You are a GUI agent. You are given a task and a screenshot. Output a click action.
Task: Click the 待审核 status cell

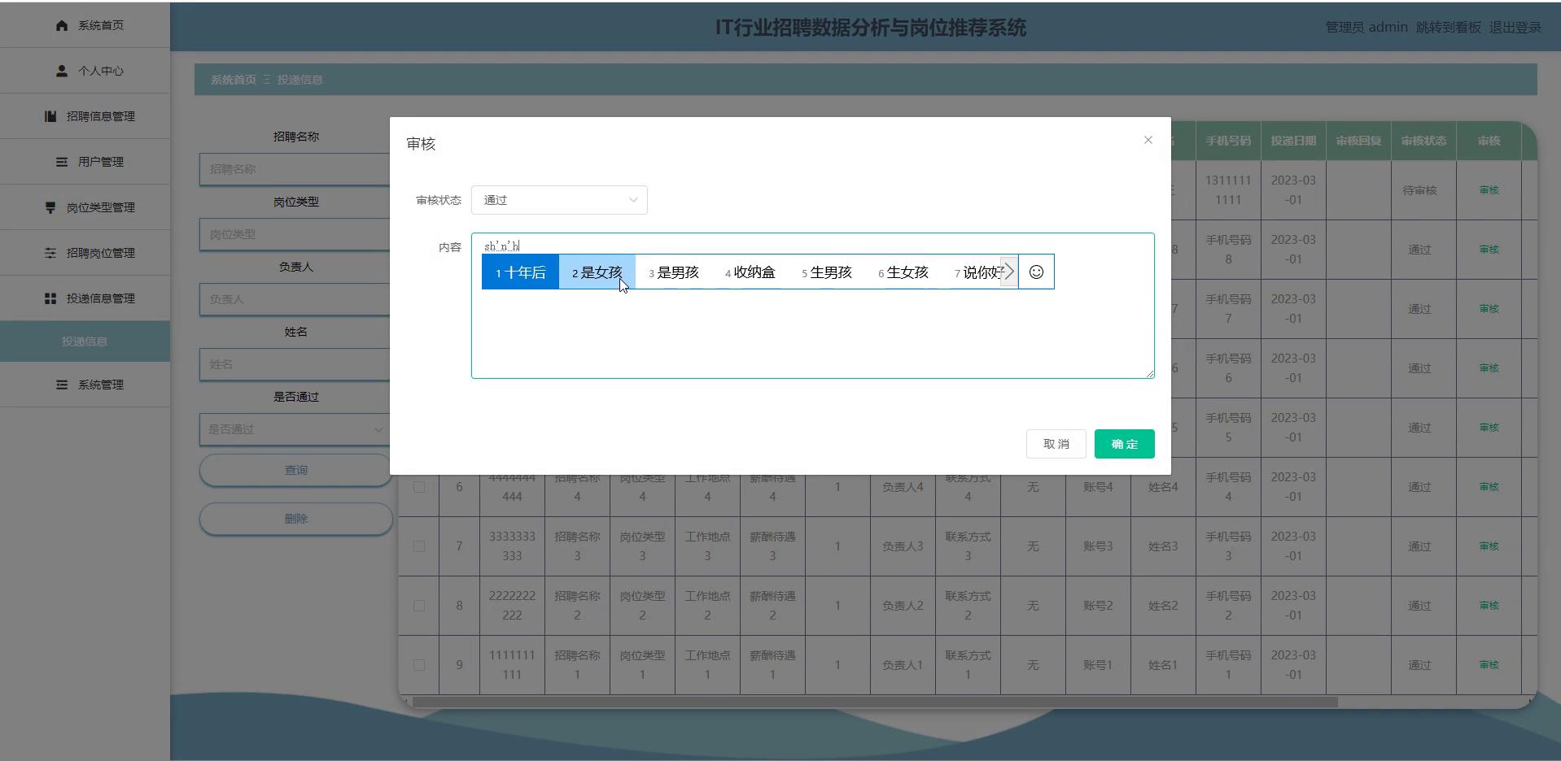[x=1423, y=190]
